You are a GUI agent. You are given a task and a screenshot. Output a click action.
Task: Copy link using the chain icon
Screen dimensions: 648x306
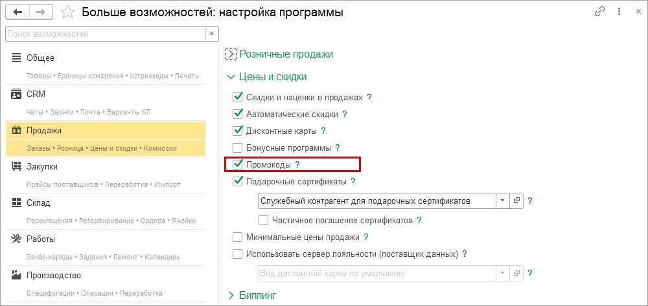pyautogui.click(x=600, y=12)
